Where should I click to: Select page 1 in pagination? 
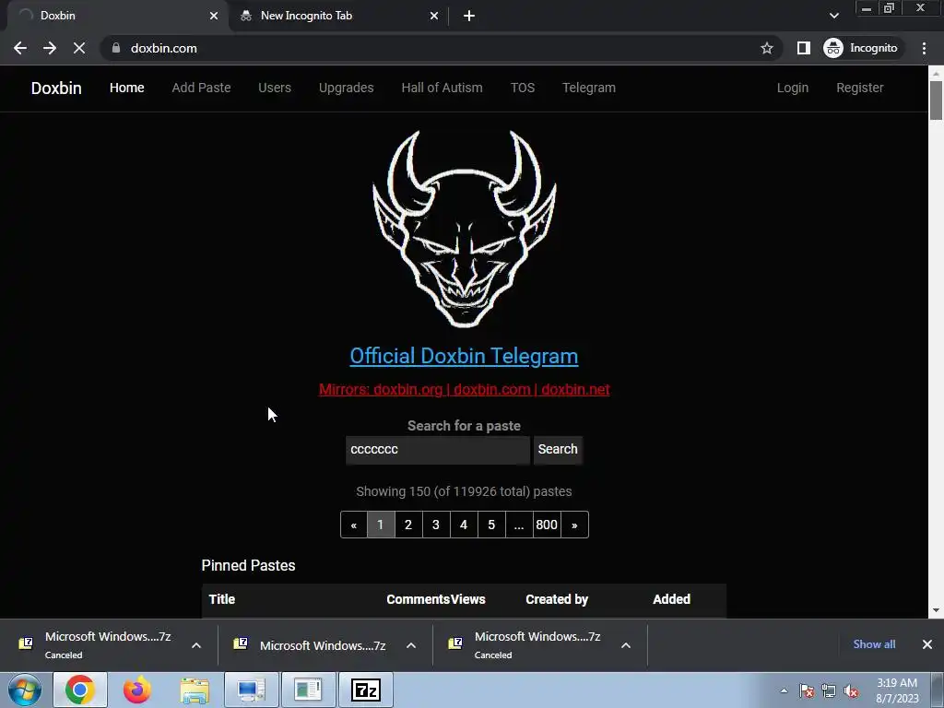[x=381, y=525]
